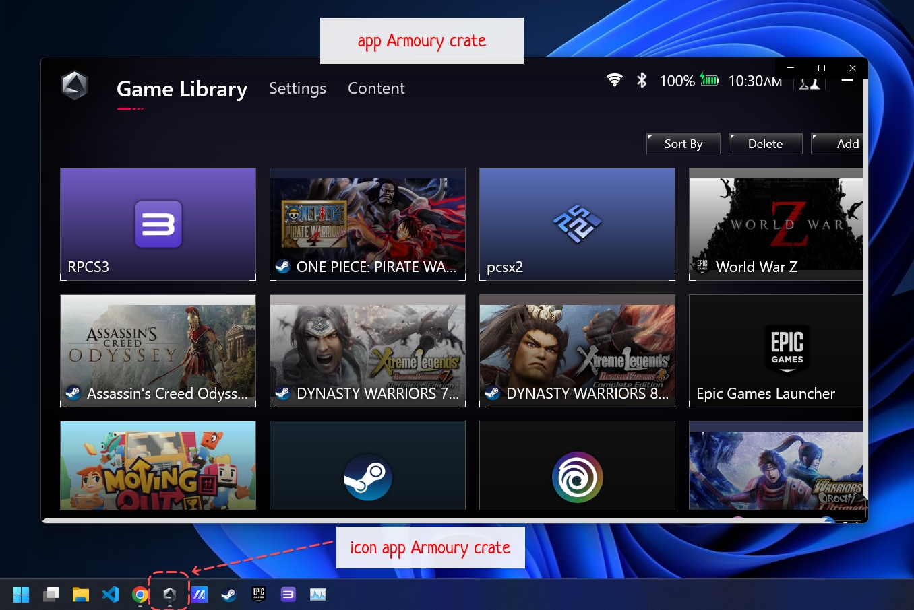Click the Wi-Fi status icon
The width and height of the screenshot is (914, 610).
(x=614, y=80)
